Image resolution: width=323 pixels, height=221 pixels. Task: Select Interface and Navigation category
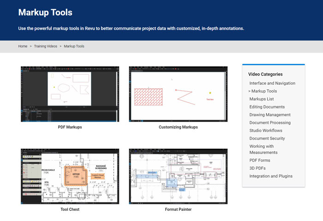pos(272,83)
